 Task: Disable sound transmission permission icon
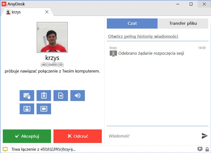coord(77,96)
